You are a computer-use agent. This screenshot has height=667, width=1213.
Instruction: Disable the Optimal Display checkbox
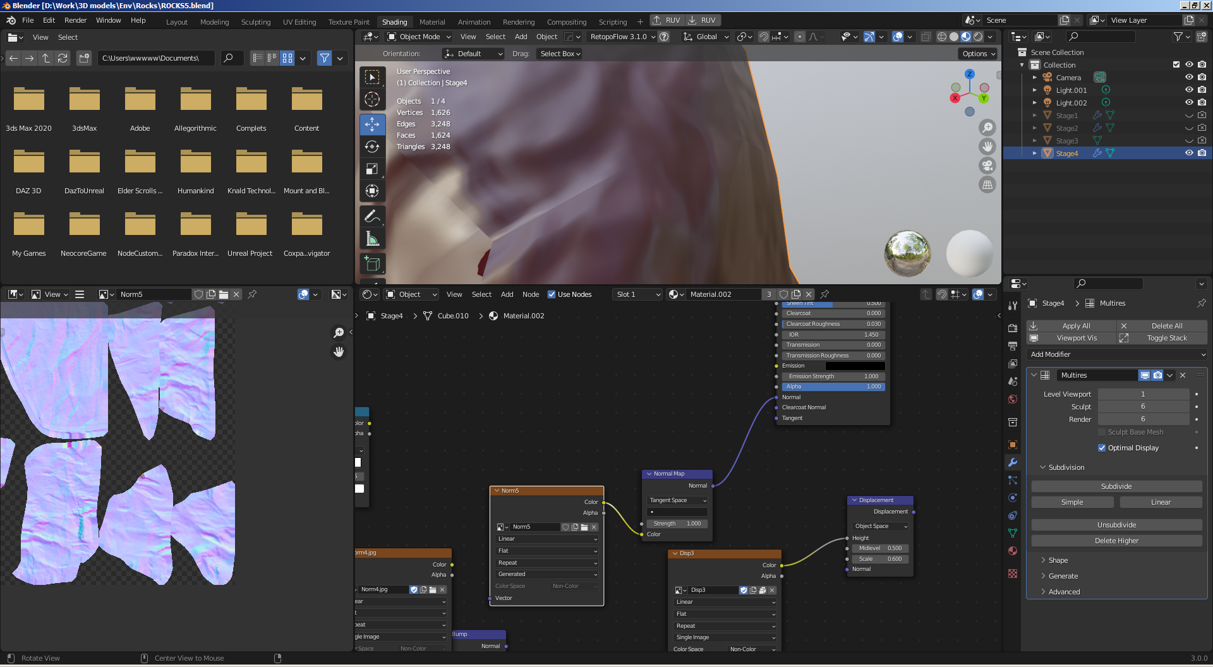coord(1102,448)
